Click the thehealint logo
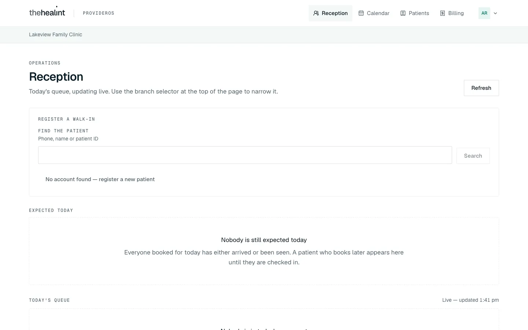 (x=47, y=12)
